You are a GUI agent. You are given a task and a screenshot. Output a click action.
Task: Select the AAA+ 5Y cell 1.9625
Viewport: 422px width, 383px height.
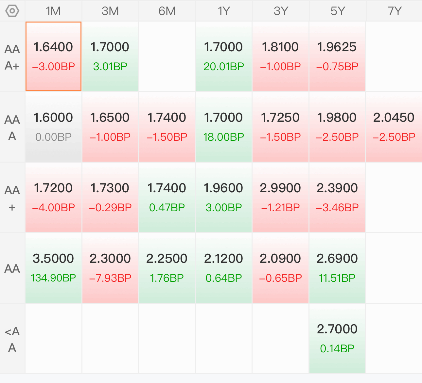pos(337,56)
